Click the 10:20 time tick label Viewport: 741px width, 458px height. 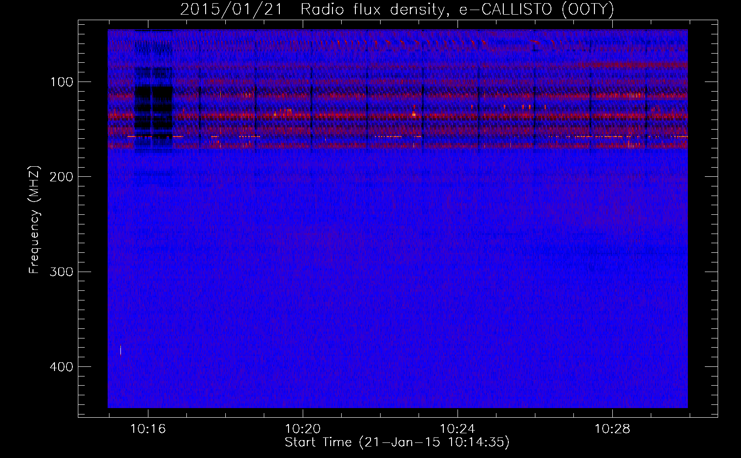coord(303,429)
